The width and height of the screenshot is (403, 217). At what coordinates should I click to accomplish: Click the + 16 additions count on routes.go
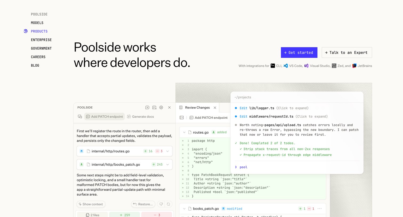coord(148,151)
